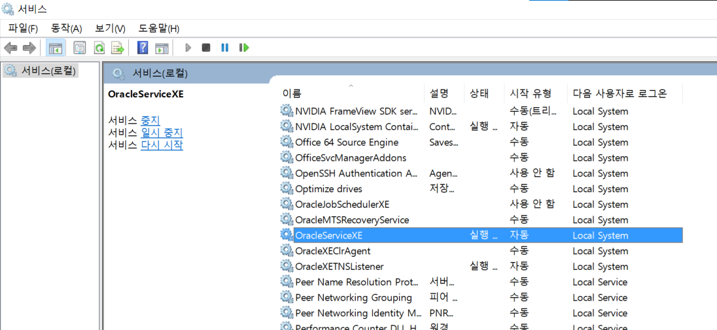This screenshot has width=717, height=330.
Task: Click 자동 start type of OracleXETNSListener
Action: pos(519,267)
